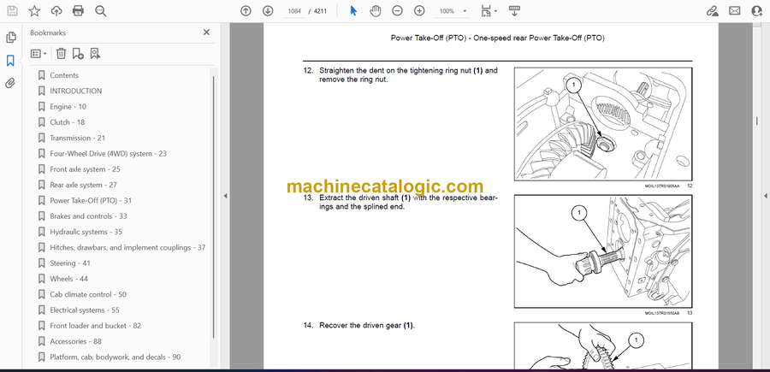The image size is (770, 372).
Task: Collapse the left navigation pane arrow
Action: (225, 196)
